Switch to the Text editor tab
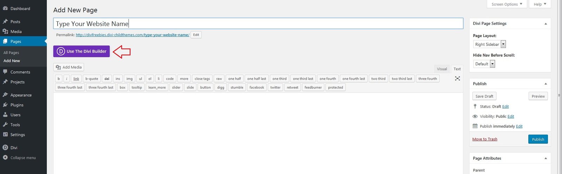 tap(457, 69)
